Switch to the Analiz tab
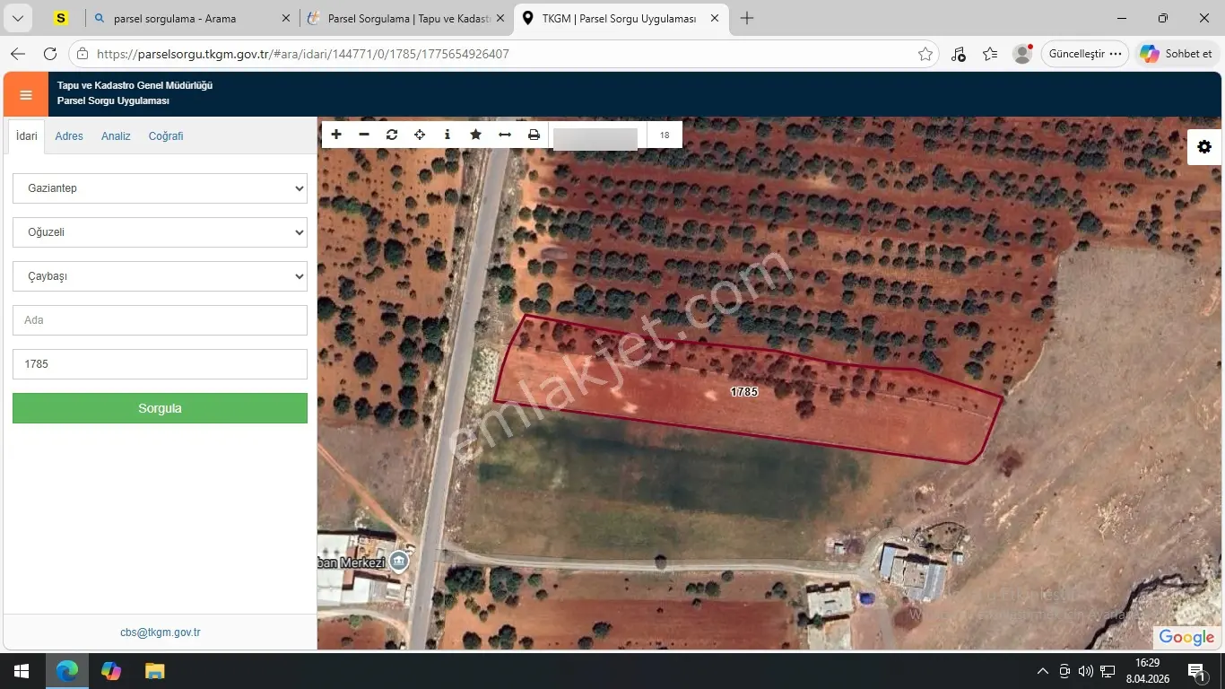Screen dimensions: 1225x689 pyautogui.click(x=116, y=136)
